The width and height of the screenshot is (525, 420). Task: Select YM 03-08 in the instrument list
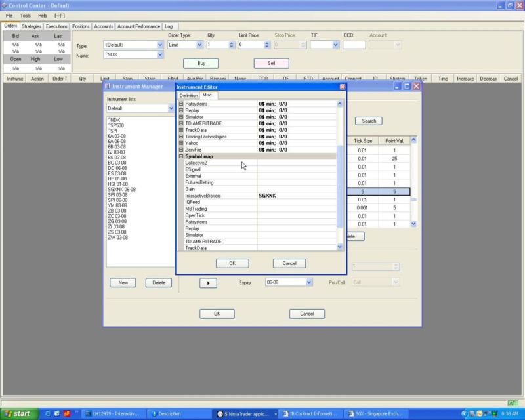(x=117, y=205)
